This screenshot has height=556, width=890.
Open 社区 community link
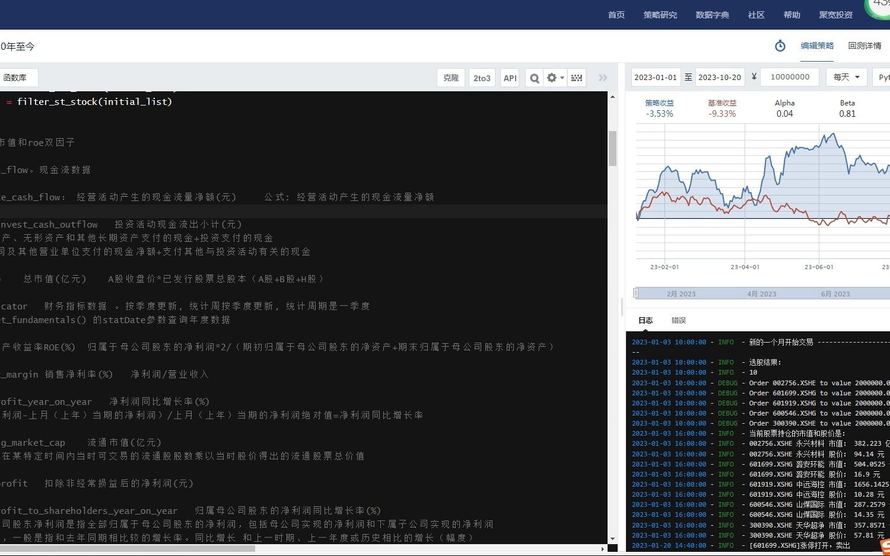tap(757, 15)
